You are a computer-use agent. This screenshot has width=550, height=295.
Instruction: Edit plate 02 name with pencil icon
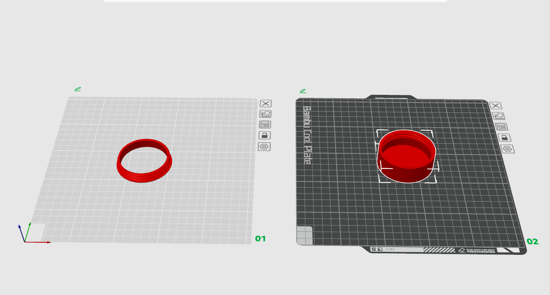[303, 91]
